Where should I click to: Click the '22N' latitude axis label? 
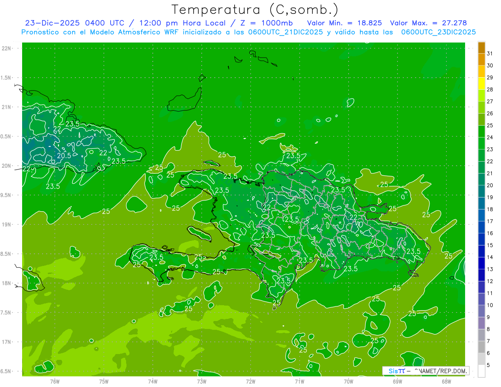pos(6,48)
